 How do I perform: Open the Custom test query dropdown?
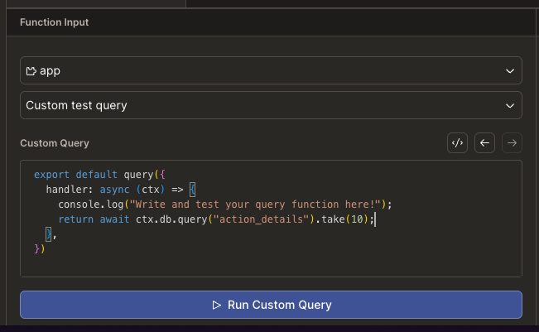[271, 105]
